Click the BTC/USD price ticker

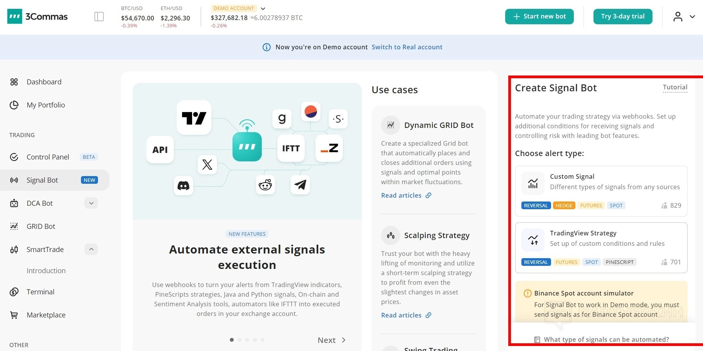[138, 17]
